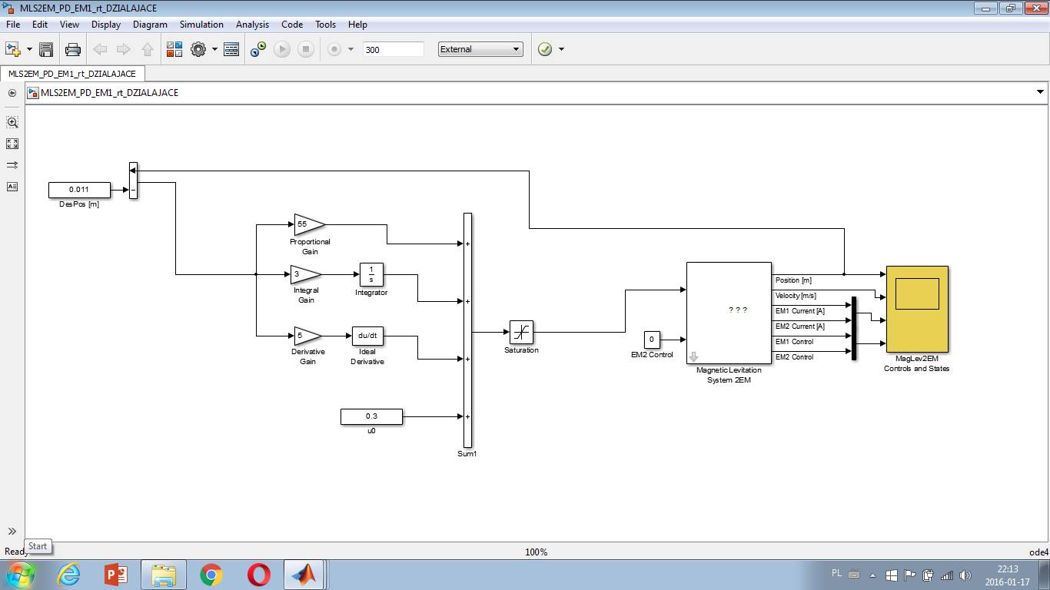Click the MagLev2EM scope block
The width and height of the screenshot is (1050, 590).
[917, 309]
